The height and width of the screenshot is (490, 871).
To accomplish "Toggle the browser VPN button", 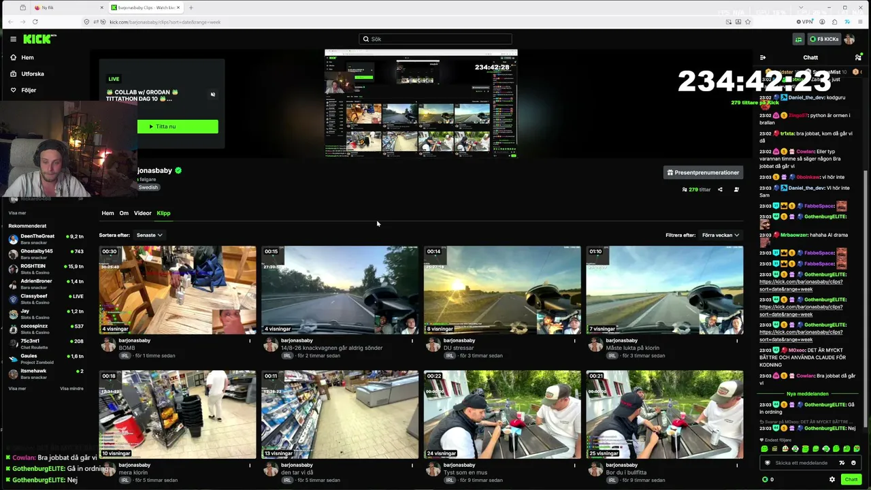I will tap(805, 22).
